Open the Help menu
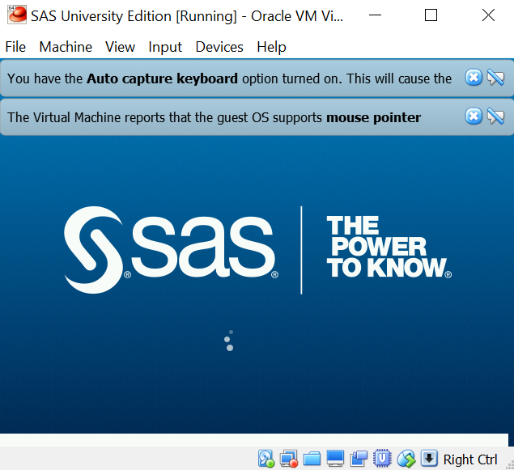 pyautogui.click(x=271, y=47)
